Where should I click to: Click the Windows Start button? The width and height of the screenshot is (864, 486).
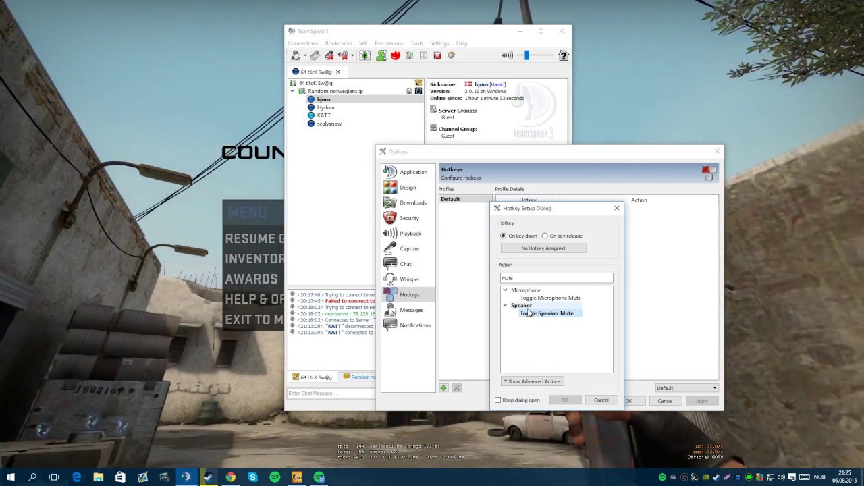[x=11, y=477]
